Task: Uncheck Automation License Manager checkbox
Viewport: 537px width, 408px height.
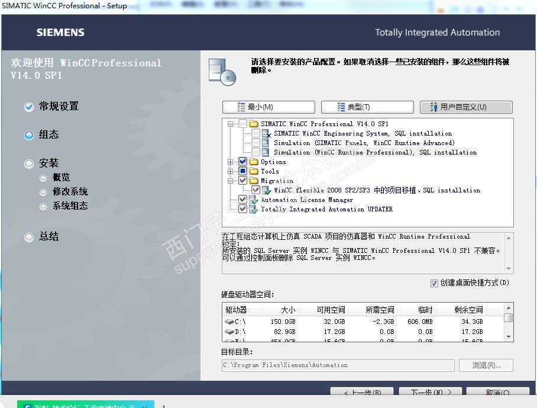Action: [242, 199]
